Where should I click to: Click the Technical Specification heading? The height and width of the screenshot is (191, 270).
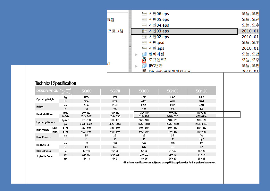coord(55,83)
